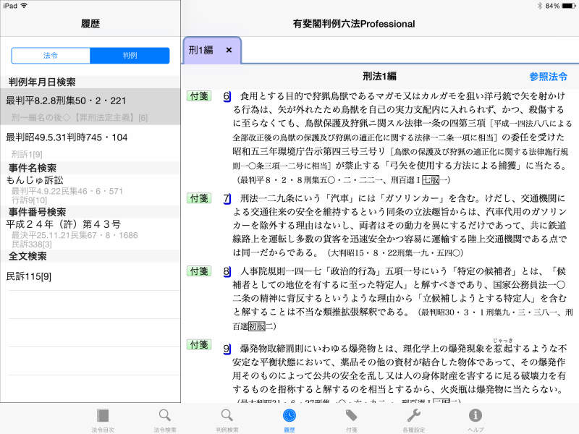Click the 判例年月日検索 section header
This screenshot has width=579, height=434.
(42, 82)
